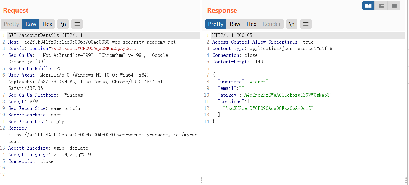Click the Content-Length: 149 line
The width and height of the screenshot is (409, 185).
pyautogui.click(x=238, y=62)
